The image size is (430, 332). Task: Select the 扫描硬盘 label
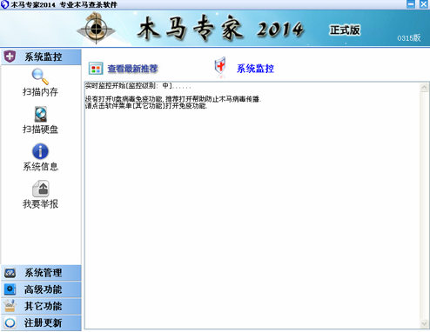tap(40, 129)
